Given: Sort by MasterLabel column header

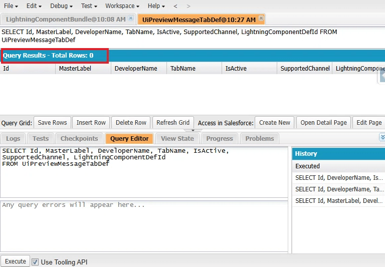Looking at the screenshot, I should point(83,68).
